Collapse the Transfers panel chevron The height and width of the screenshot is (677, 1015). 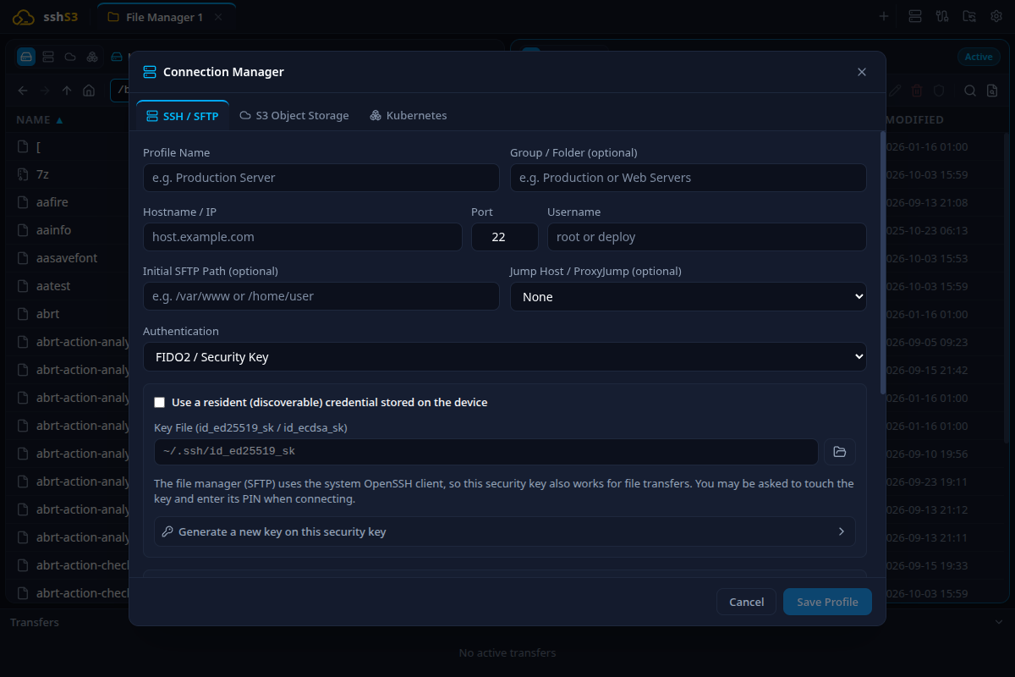tap(998, 622)
